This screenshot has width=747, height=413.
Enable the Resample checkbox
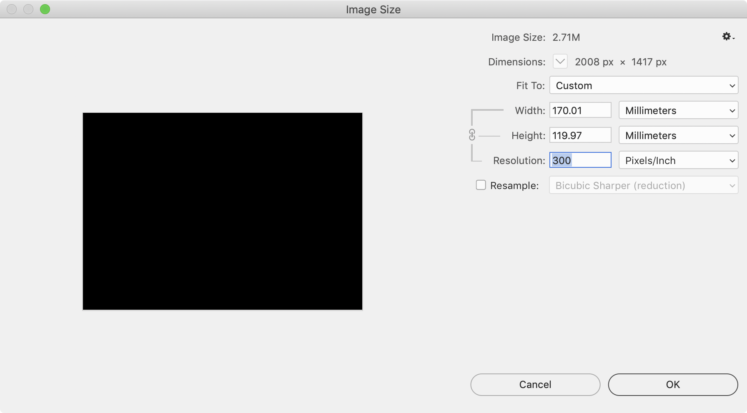pos(481,185)
